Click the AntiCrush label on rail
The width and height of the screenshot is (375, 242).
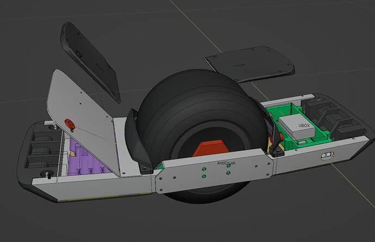[226, 162]
